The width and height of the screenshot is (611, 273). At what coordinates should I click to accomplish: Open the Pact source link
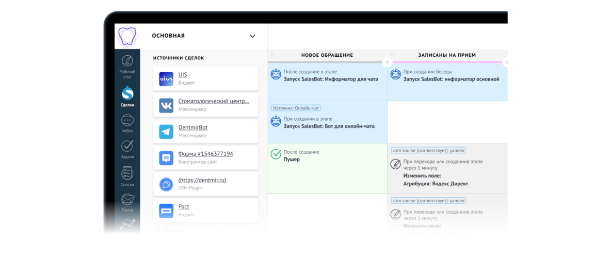(x=184, y=206)
